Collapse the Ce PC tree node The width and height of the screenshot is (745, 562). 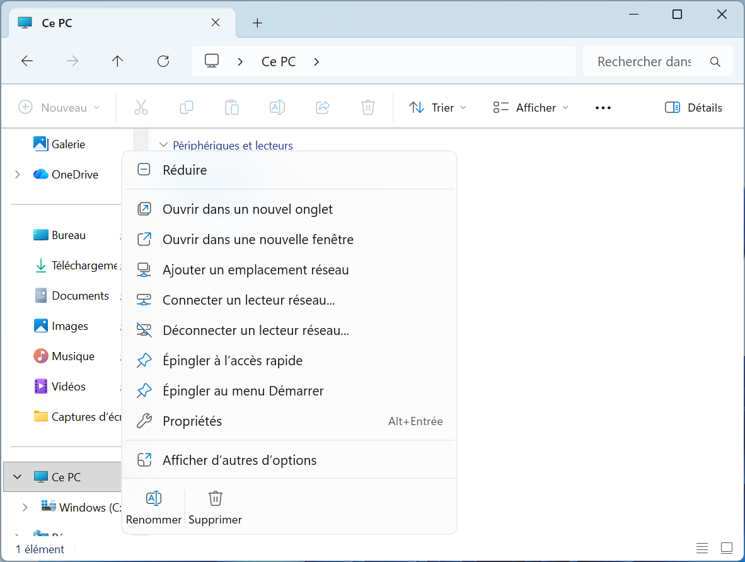(x=18, y=477)
